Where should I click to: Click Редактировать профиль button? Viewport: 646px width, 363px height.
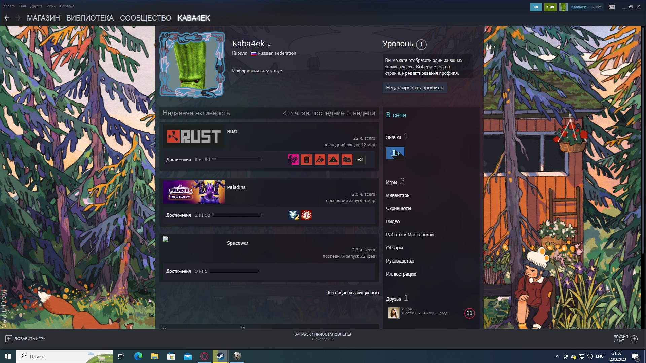coord(415,88)
